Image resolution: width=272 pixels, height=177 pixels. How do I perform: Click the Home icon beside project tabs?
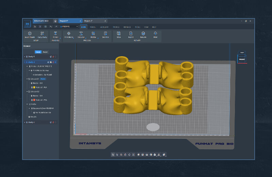[x=55, y=21]
